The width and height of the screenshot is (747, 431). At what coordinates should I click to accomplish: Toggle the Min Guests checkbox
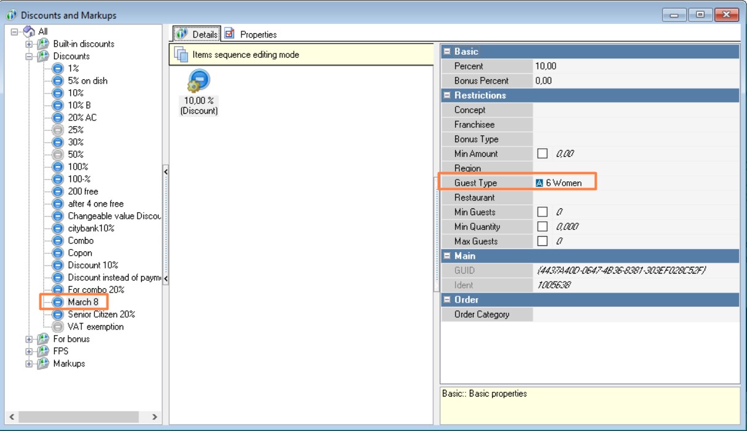pyautogui.click(x=543, y=212)
